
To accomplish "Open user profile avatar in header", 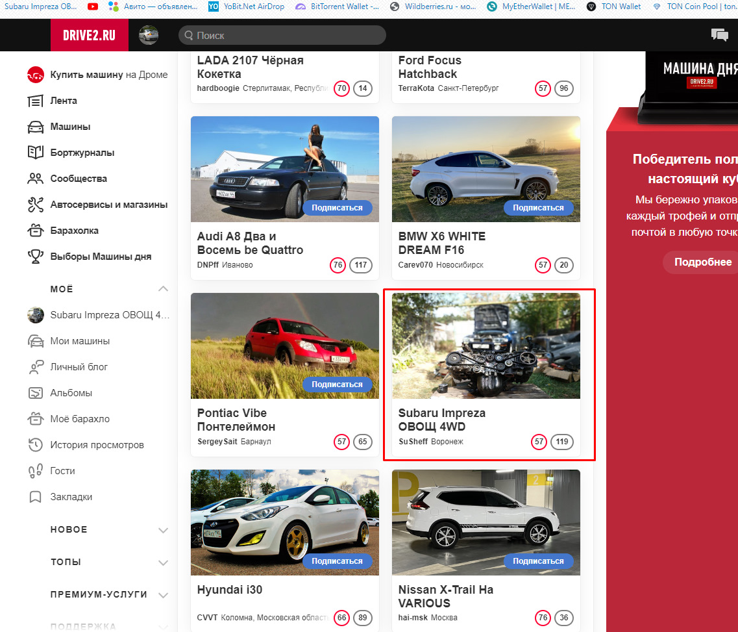I will [149, 35].
